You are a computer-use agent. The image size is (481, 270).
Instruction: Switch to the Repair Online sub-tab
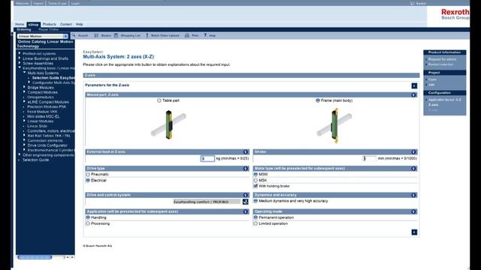click(48, 29)
